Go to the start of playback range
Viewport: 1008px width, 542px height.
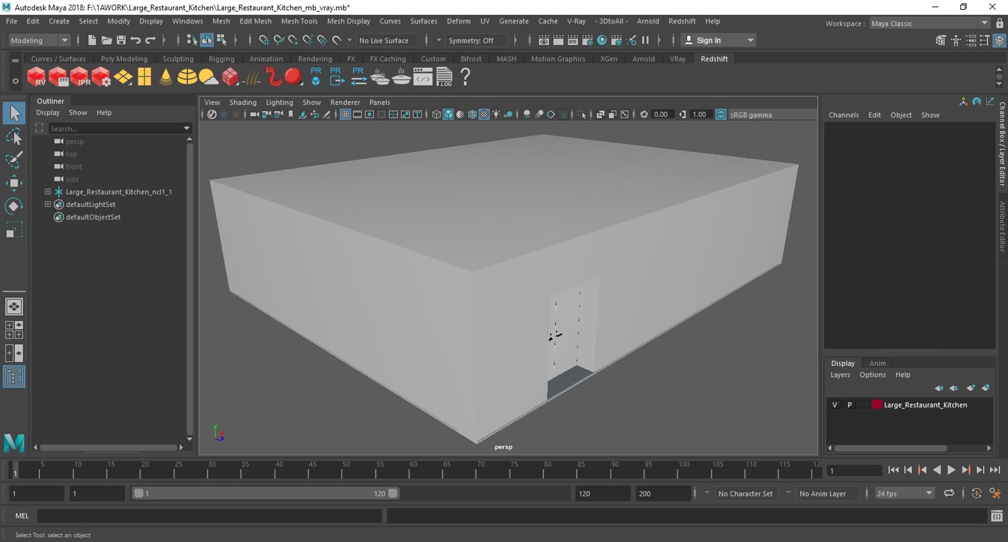[893, 470]
